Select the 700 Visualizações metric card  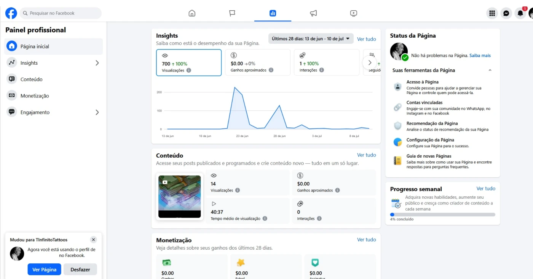point(189,62)
